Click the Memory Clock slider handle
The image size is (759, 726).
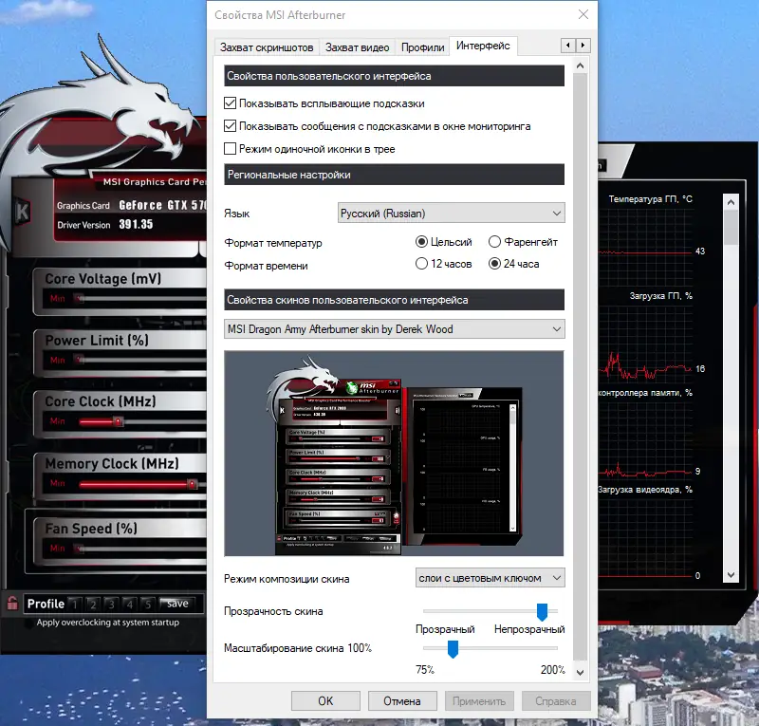coord(193,484)
